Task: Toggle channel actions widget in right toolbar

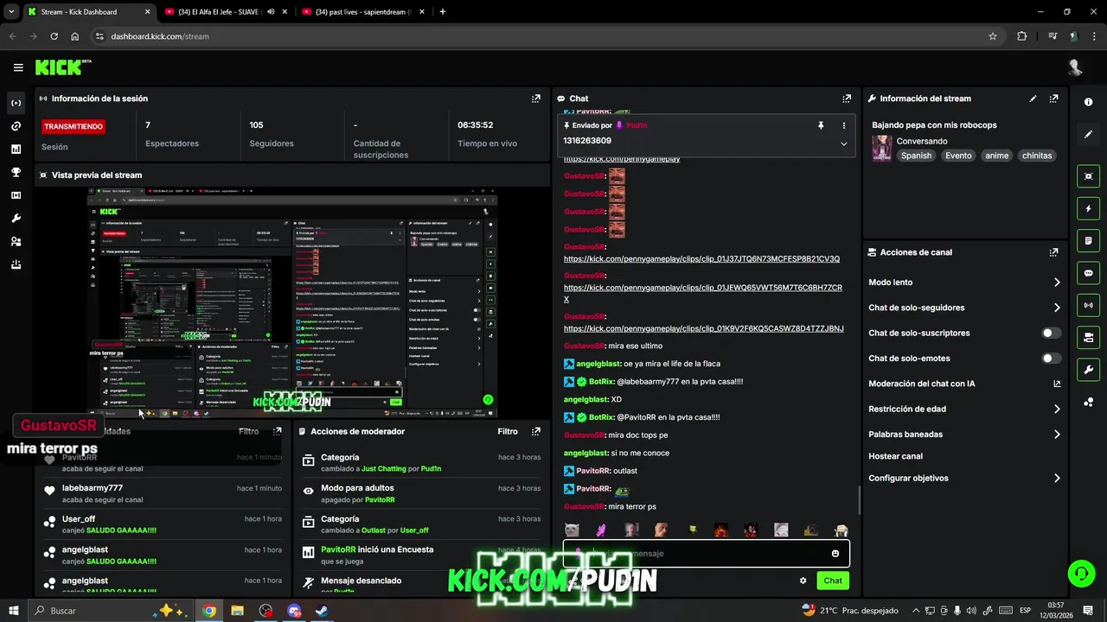Action: (1089, 337)
